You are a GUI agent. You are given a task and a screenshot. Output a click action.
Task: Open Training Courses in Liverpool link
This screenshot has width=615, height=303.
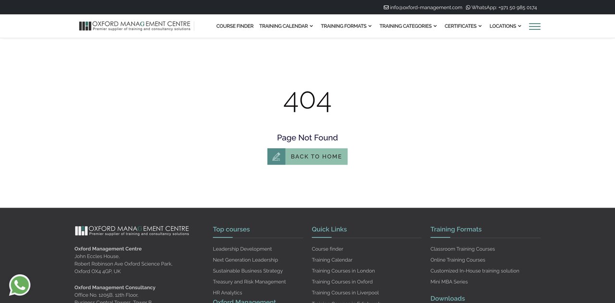(345, 293)
